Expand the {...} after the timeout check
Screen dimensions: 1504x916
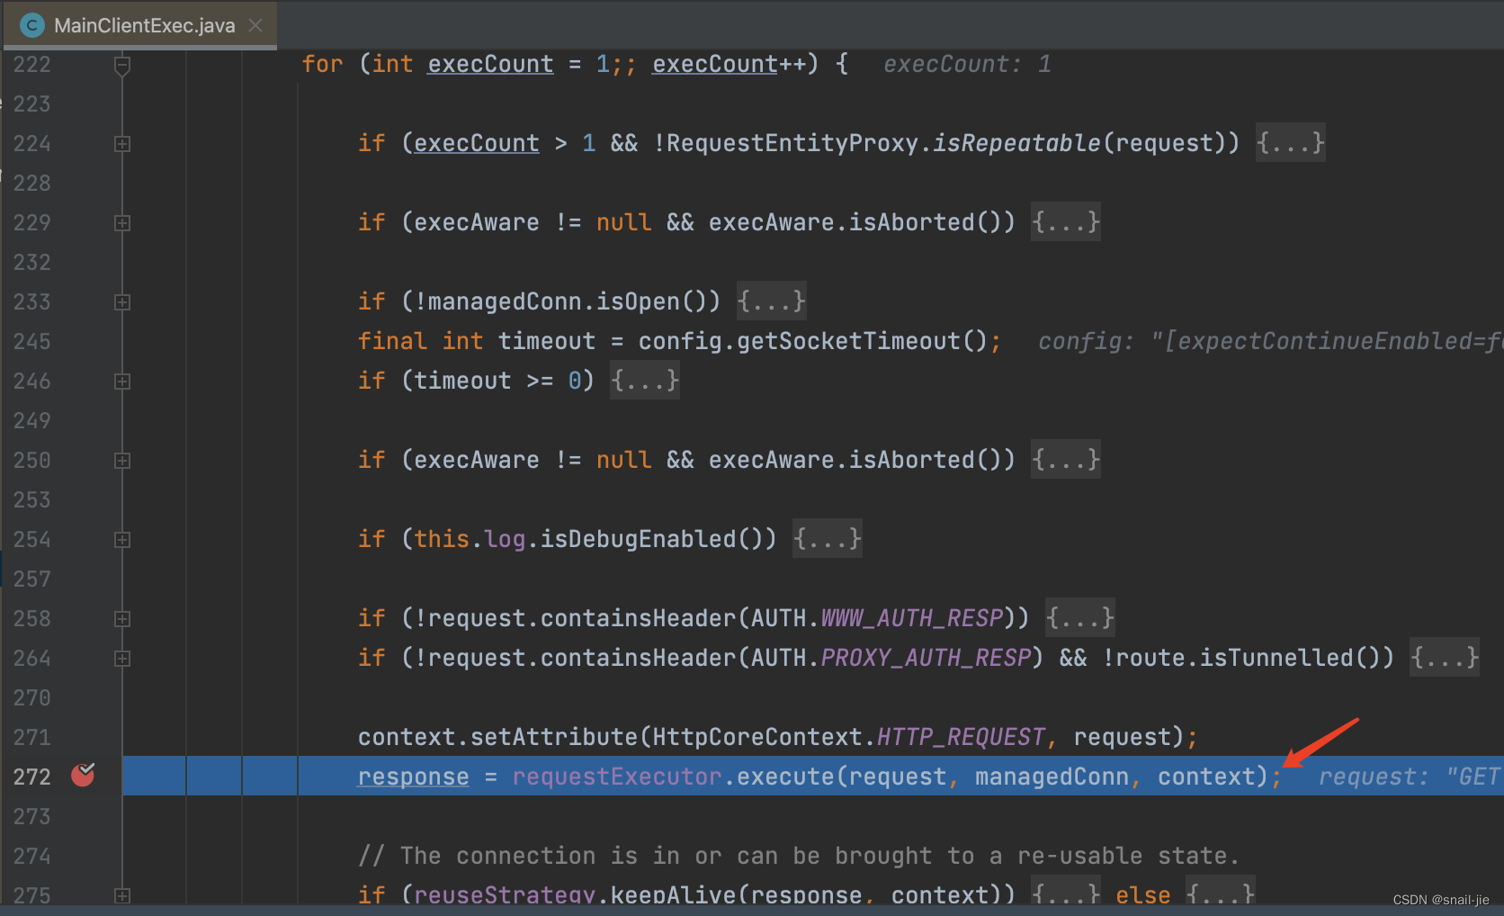click(644, 380)
